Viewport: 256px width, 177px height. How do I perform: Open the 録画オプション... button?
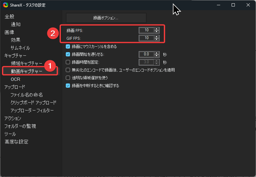[106, 18]
